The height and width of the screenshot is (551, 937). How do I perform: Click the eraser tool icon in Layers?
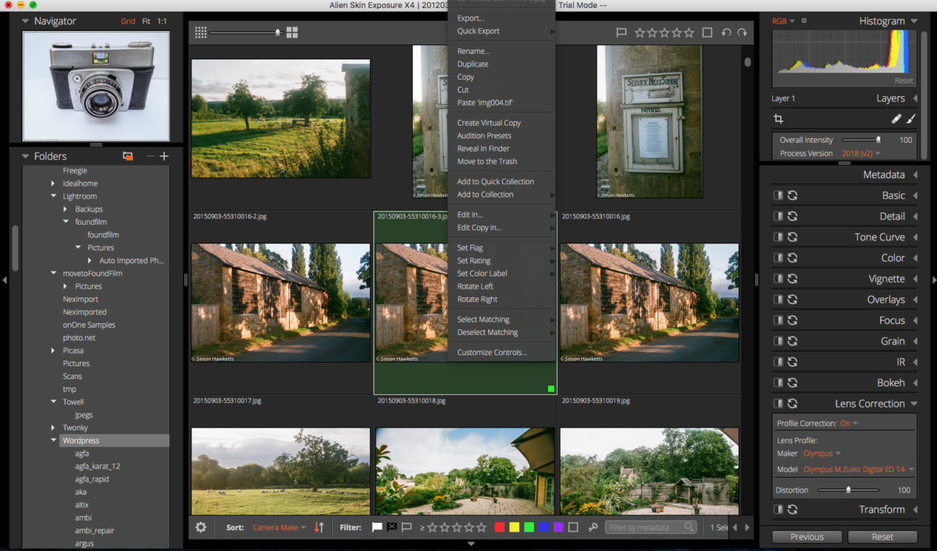[896, 119]
